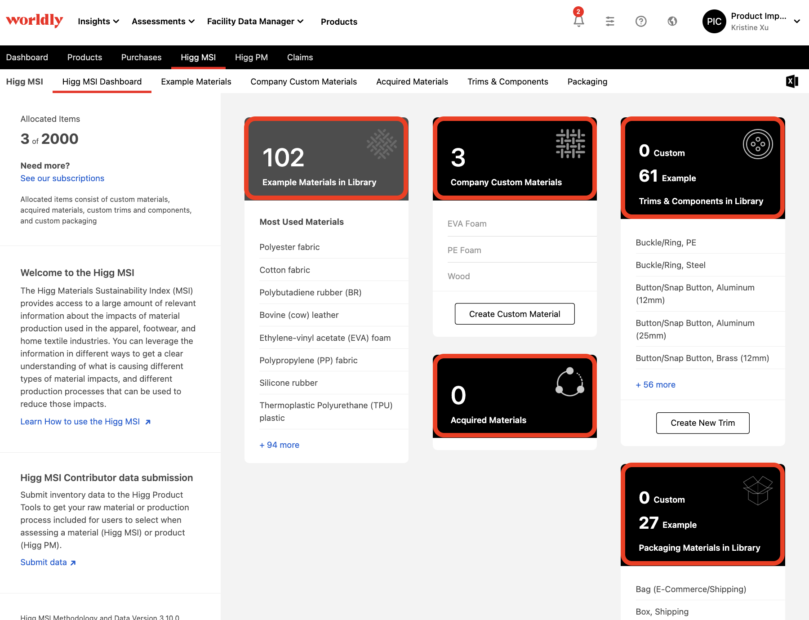Expand the Assessments menu
809x620 pixels.
coord(163,21)
